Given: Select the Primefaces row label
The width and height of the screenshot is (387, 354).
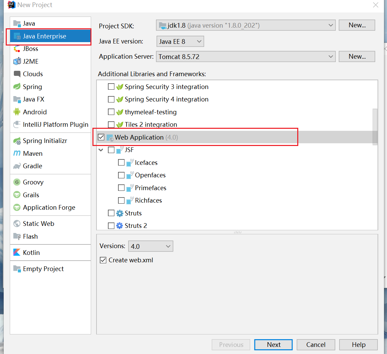Looking at the screenshot, I should point(150,188).
